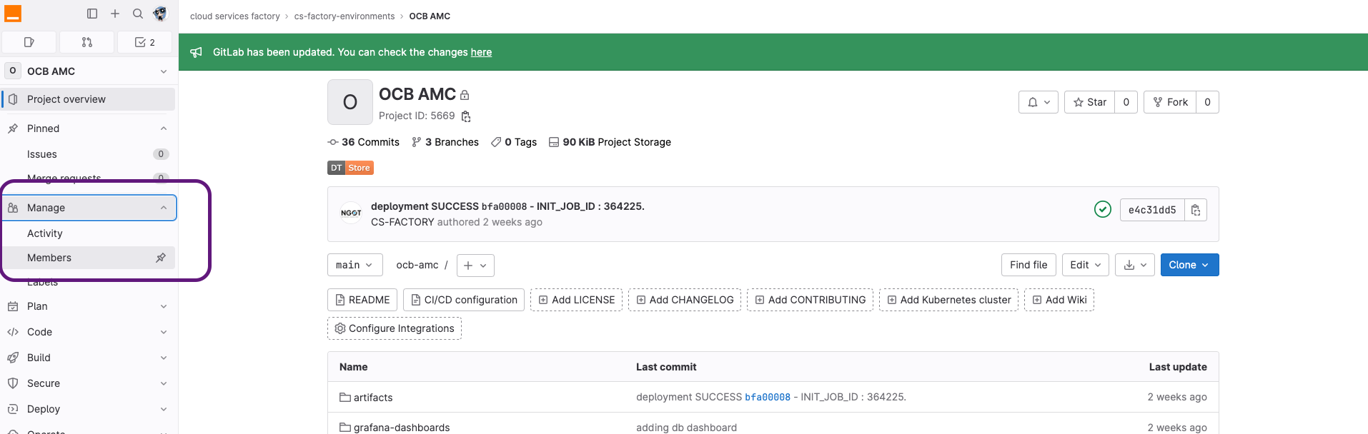Open cloud services factory breadcrumb
Screen dimensions: 1368x434
coord(235,16)
